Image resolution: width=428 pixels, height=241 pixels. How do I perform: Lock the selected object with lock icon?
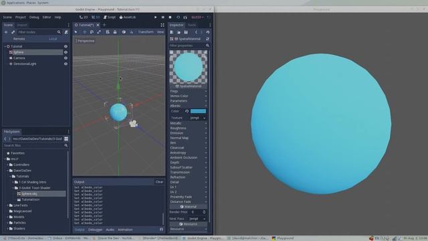point(115,32)
